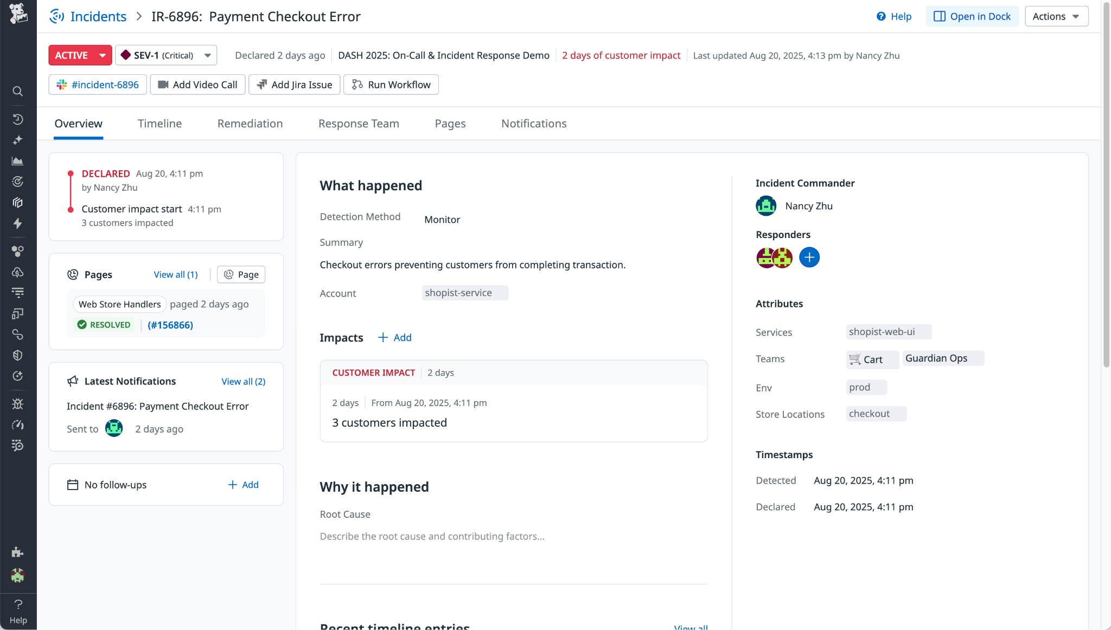
Task: Switch to the Timeline tab
Action: pyautogui.click(x=159, y=124)
